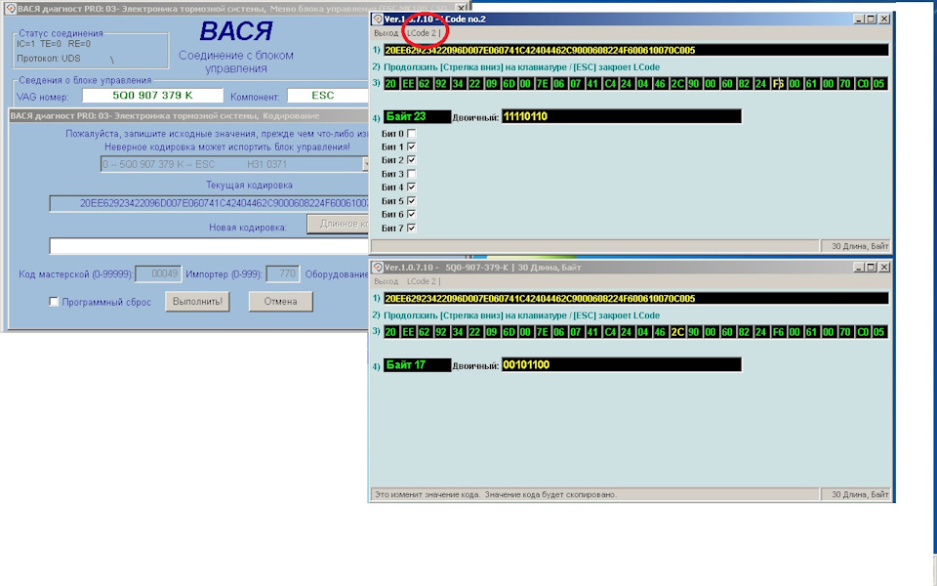The image size is (937, 586).
Task: Click the ВАСЯ диагност title bar icon
Action: pos(10,9)
